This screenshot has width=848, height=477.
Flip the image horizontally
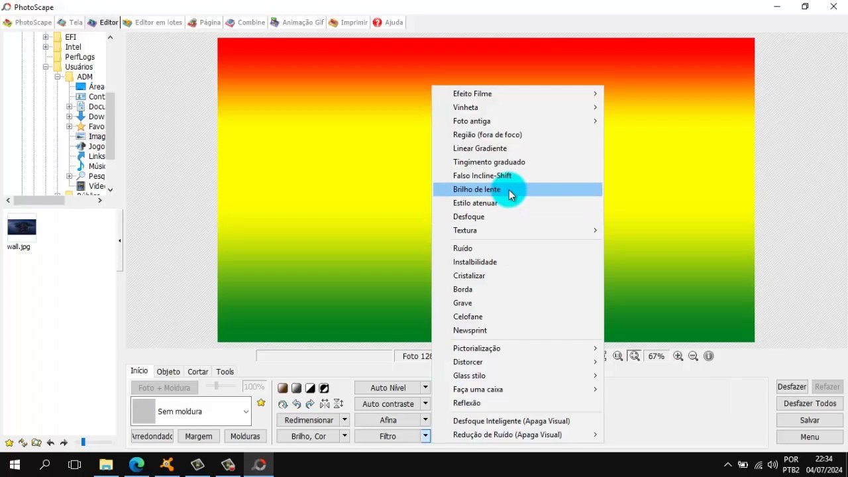coord(325,404)
